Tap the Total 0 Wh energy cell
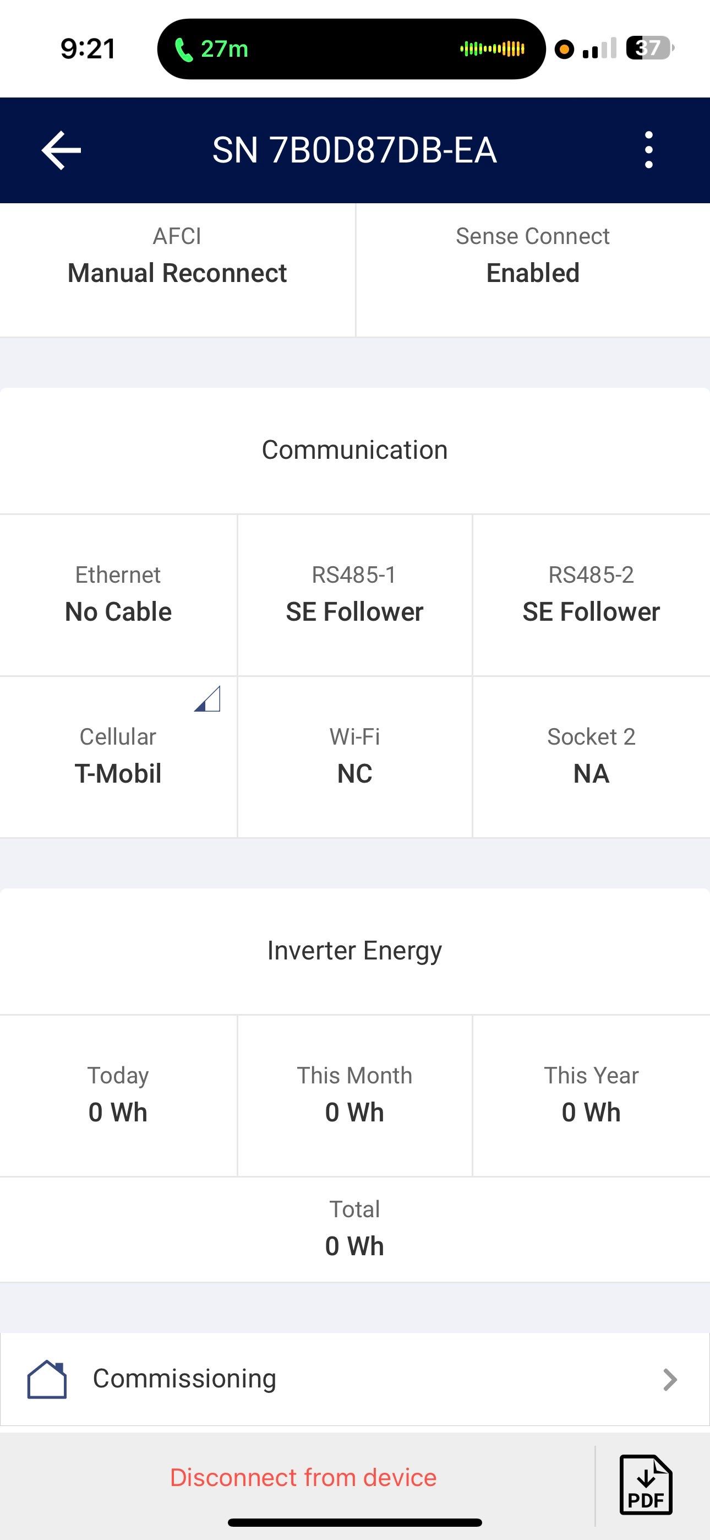The image size is (710, 1540). [x=354, y=1229]
